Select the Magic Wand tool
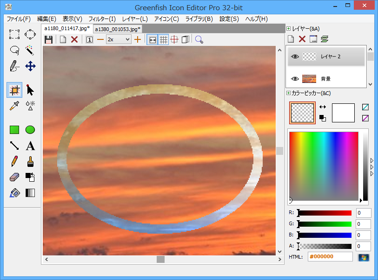This screenshot has height=280, width=378. [x=30, y=50]
